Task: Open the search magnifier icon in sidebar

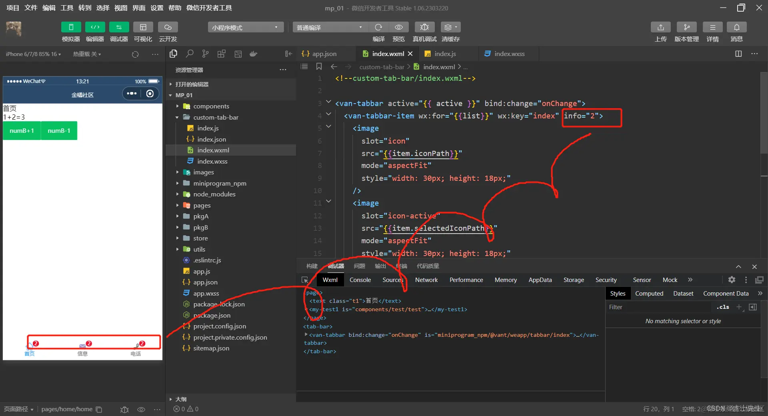Action: (x=190, y=54)
